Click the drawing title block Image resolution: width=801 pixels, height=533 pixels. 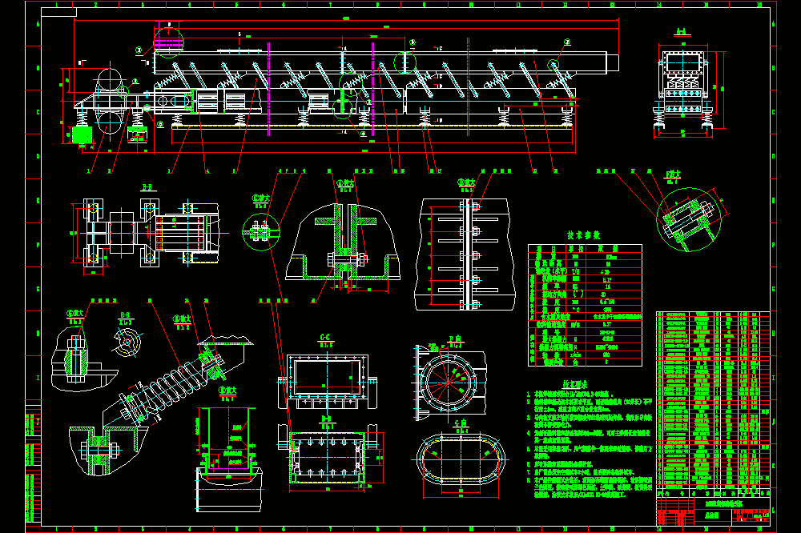(713, 511)
